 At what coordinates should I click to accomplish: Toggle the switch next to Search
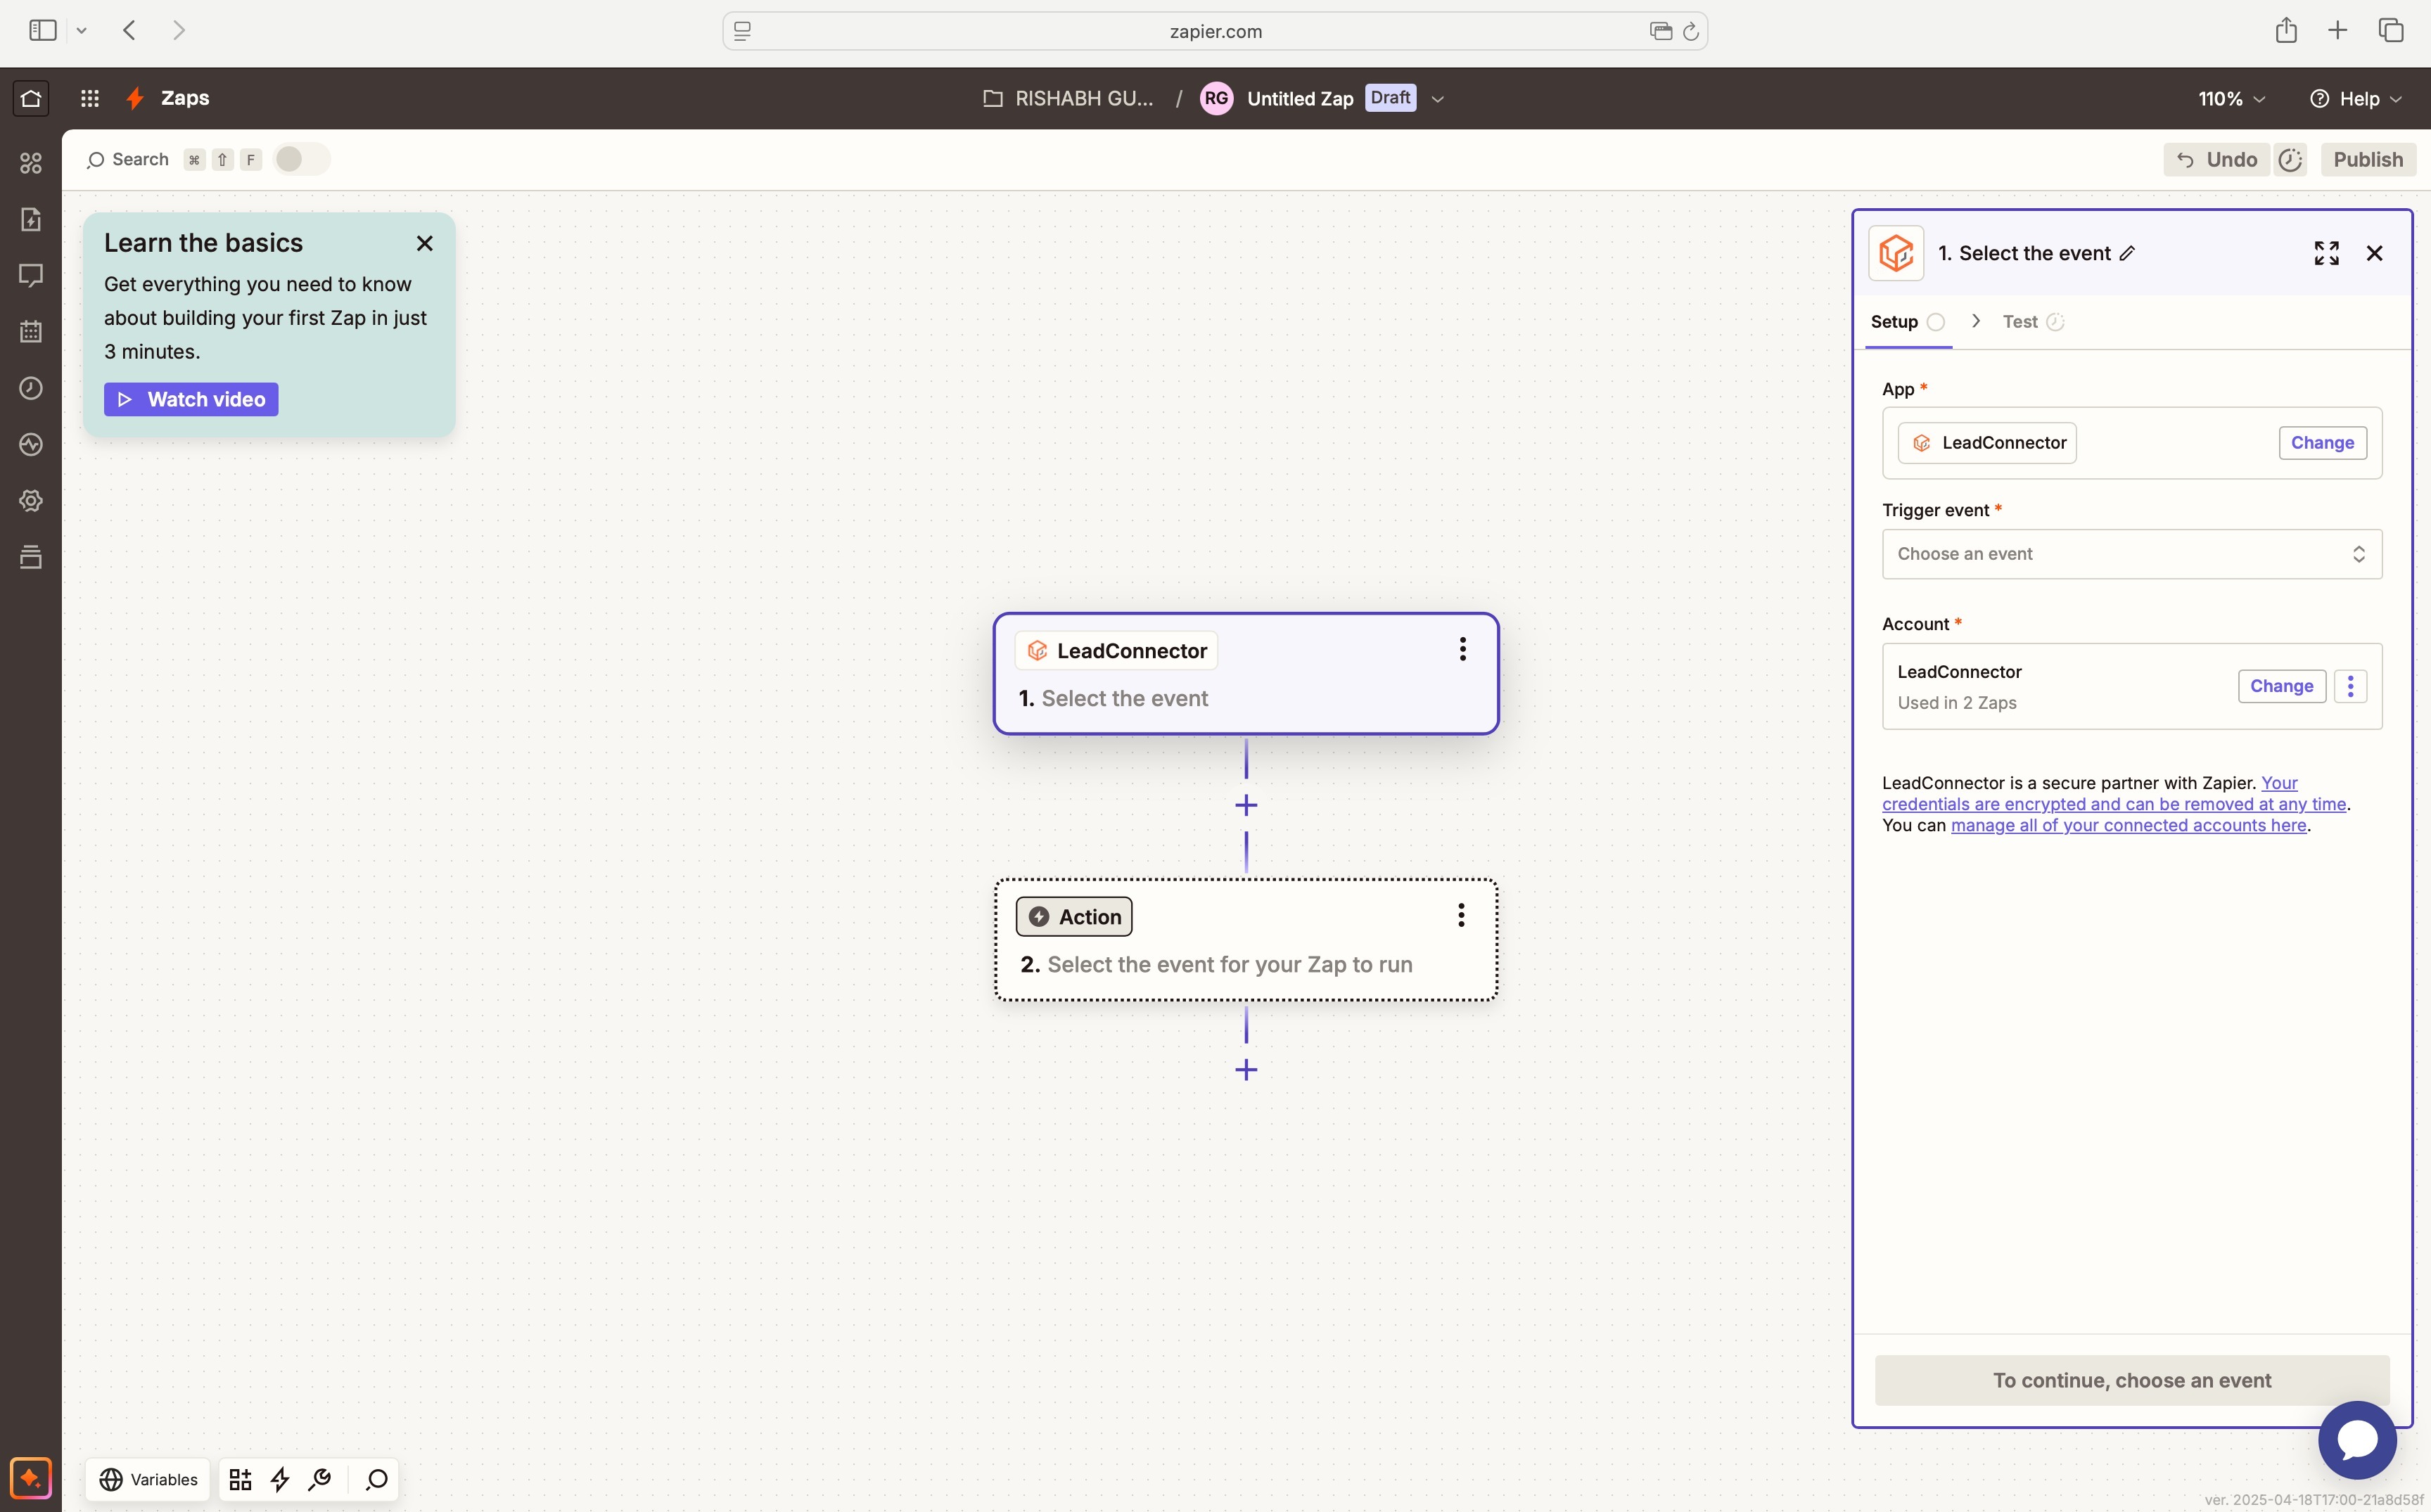(299, 159)
